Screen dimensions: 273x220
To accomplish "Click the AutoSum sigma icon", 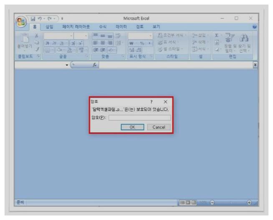I will pyautogui.click(x=217, y=35).
